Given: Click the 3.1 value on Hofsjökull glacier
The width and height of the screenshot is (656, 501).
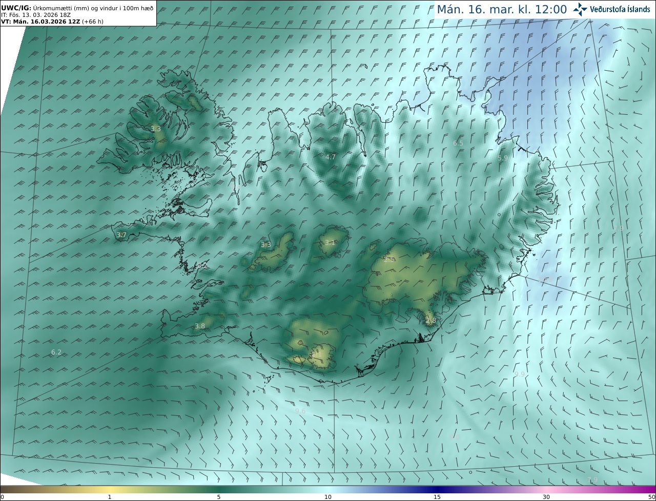Looking at the screenshot, I should (x=330, y=242).
